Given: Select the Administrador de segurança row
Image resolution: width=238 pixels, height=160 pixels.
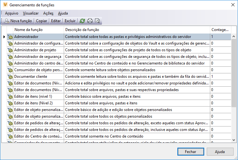Looking at the screenshot, I should 38,57.
